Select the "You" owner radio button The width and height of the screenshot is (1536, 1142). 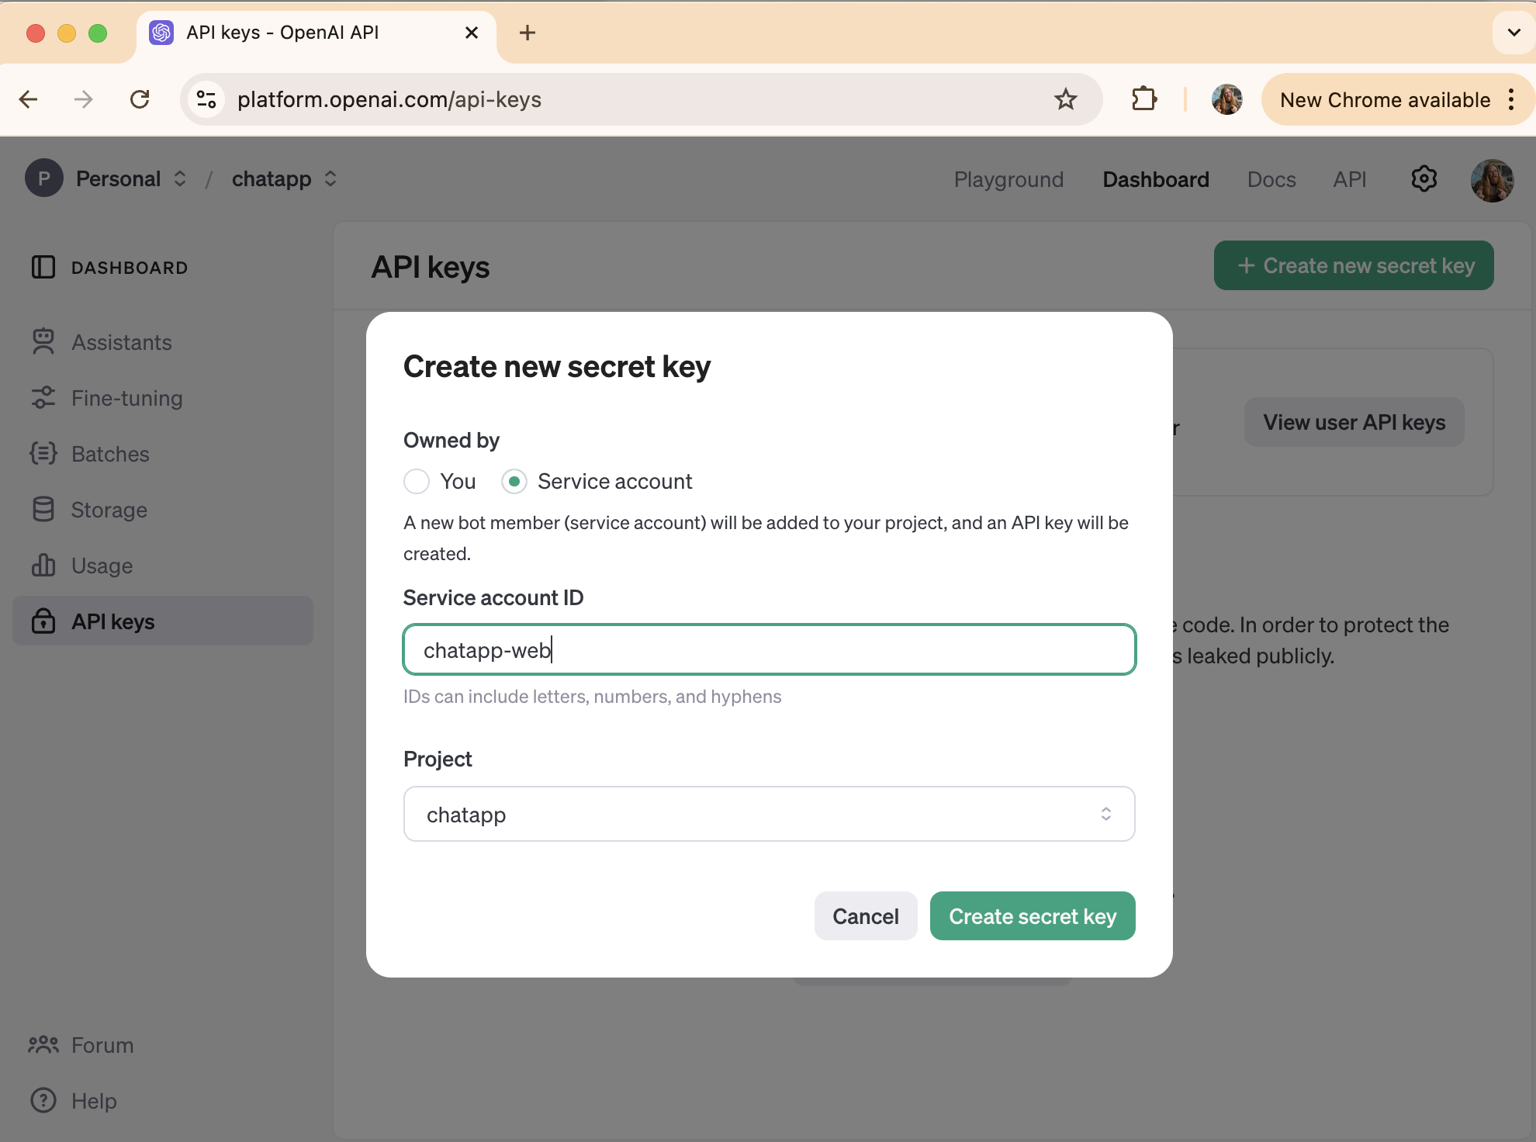point(417,481)
